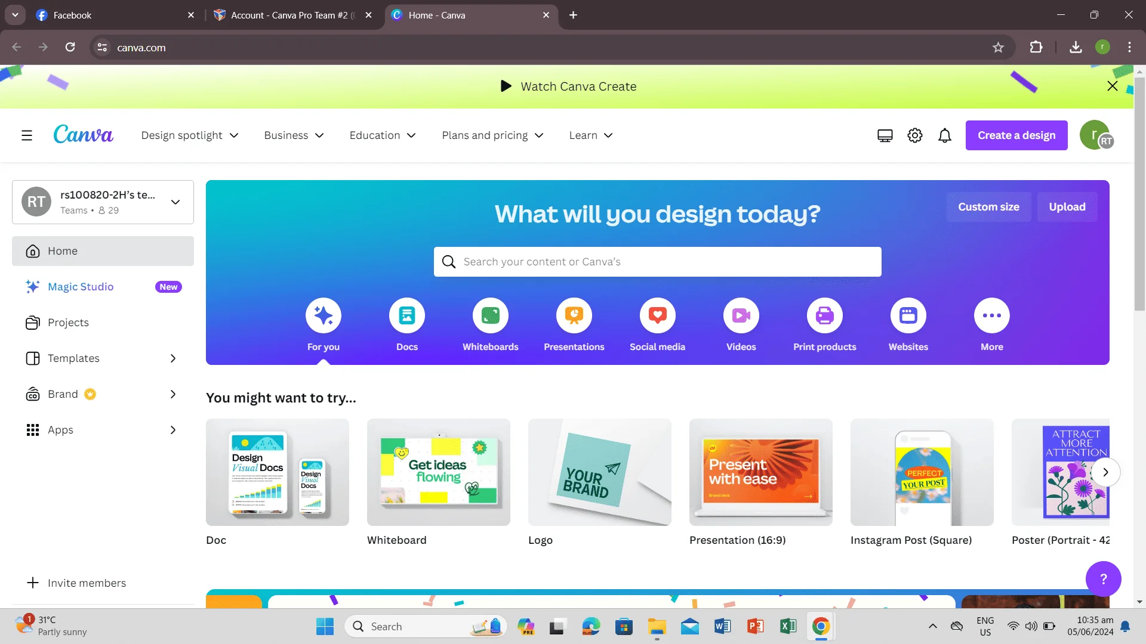The image size is (1146, 644).
Task: Open the purple help question-mark button
Action: coord(1103,579)
